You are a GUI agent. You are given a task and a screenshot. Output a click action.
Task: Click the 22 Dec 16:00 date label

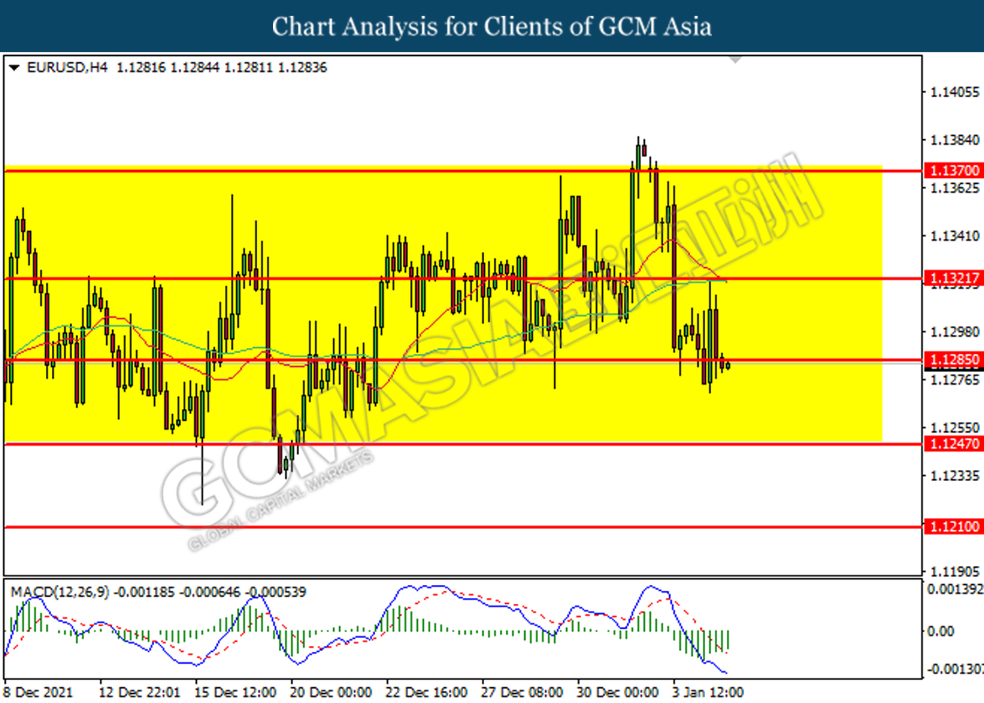(426, 692)
